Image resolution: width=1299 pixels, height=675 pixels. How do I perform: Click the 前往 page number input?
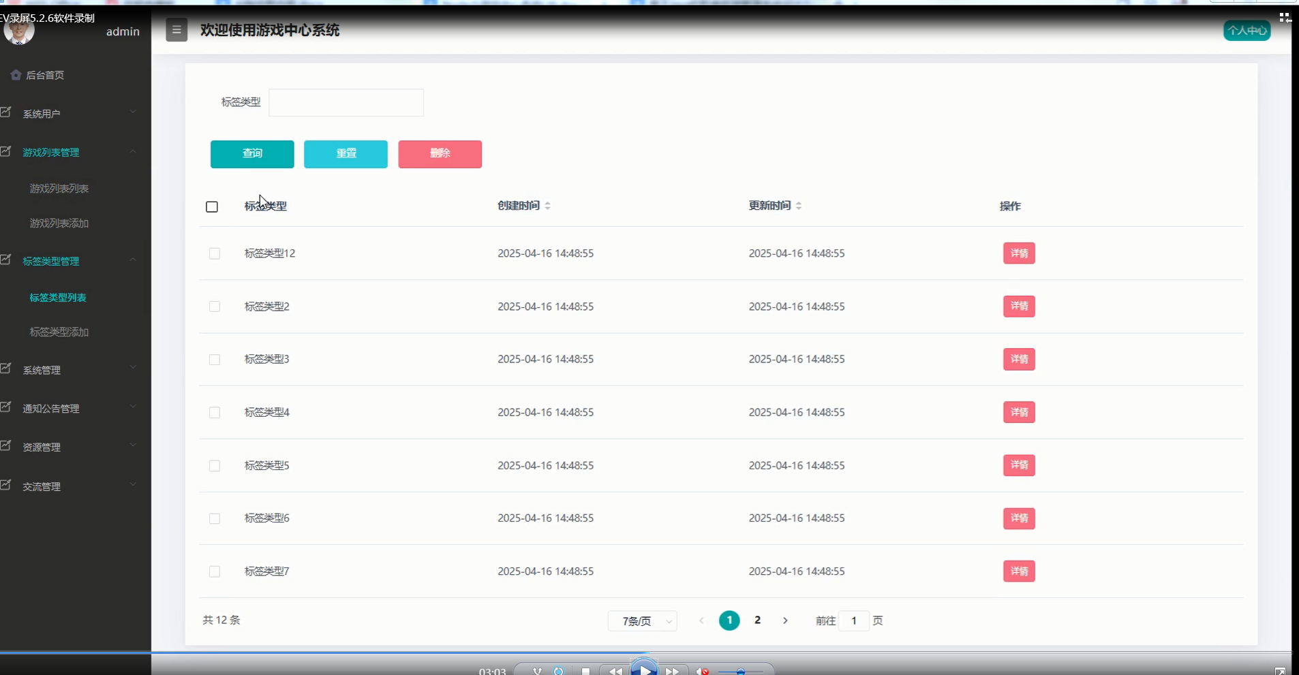pyautogui.click(x=854, y=621)
